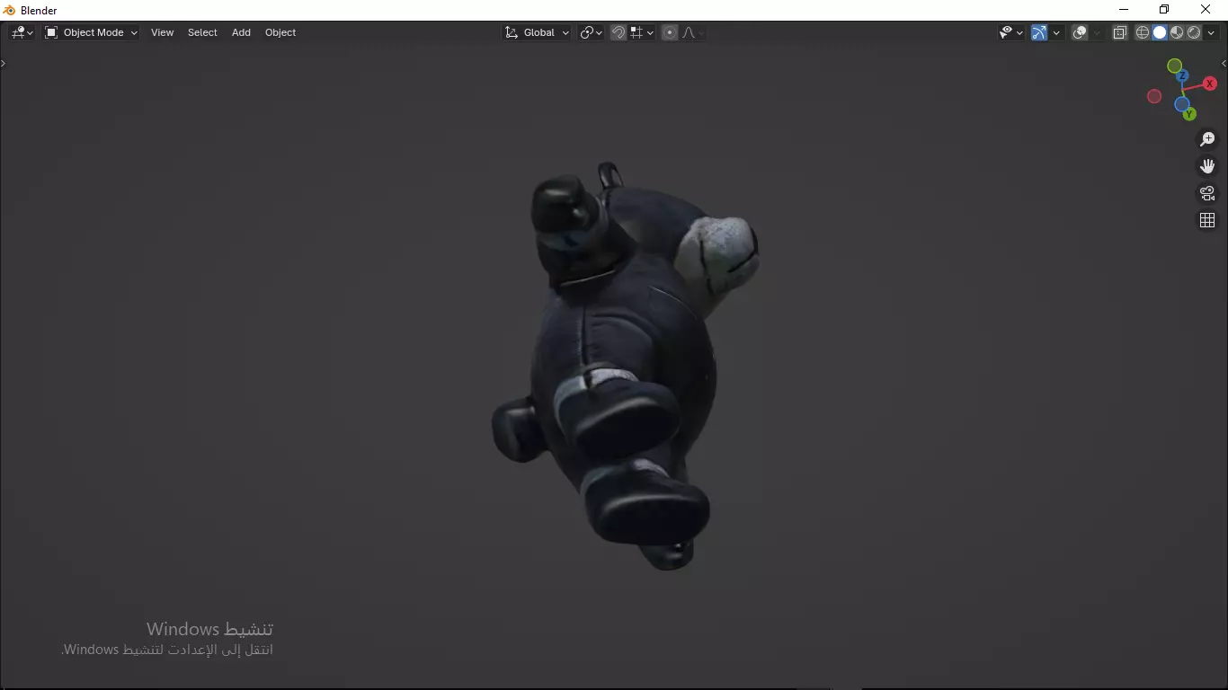This screenshot has height=690, width=1228.
Task: Click the blue Z axis on gizmo
Action: [x=1182, y=75]
